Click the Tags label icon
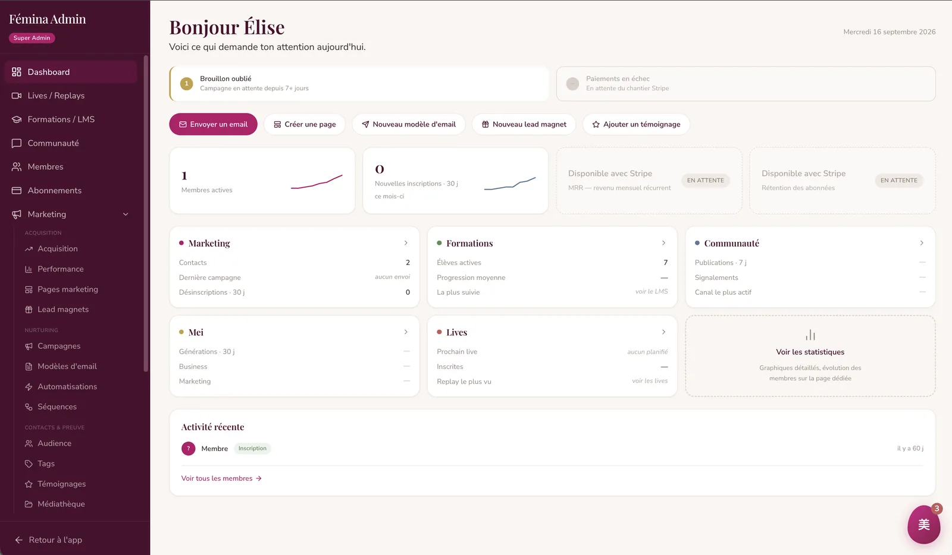 [x=29, y=464]
